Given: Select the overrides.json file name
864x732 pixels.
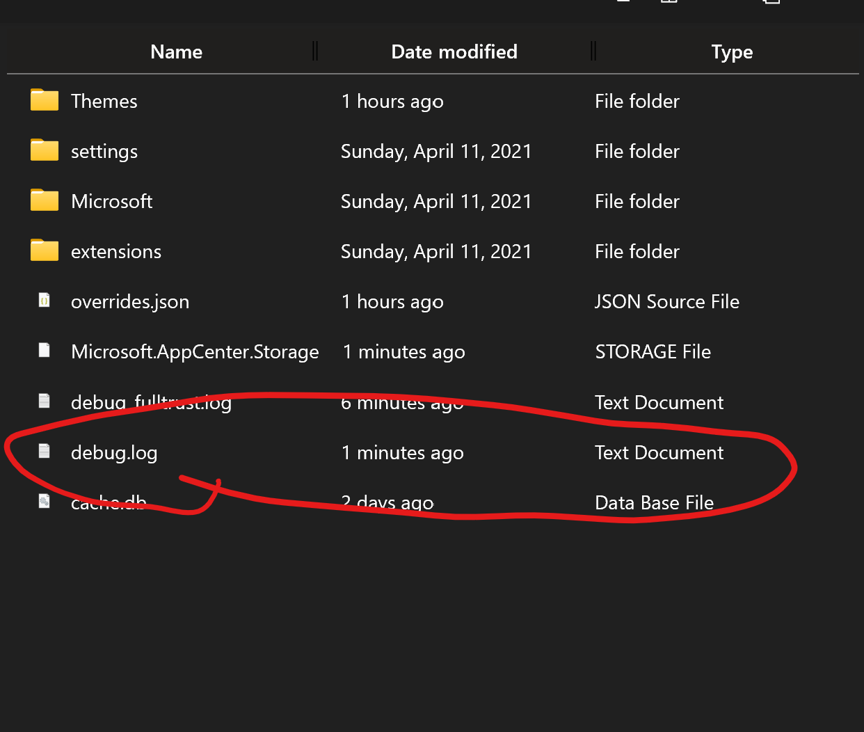Looking at the screenshot, I should tap(130, 302).
